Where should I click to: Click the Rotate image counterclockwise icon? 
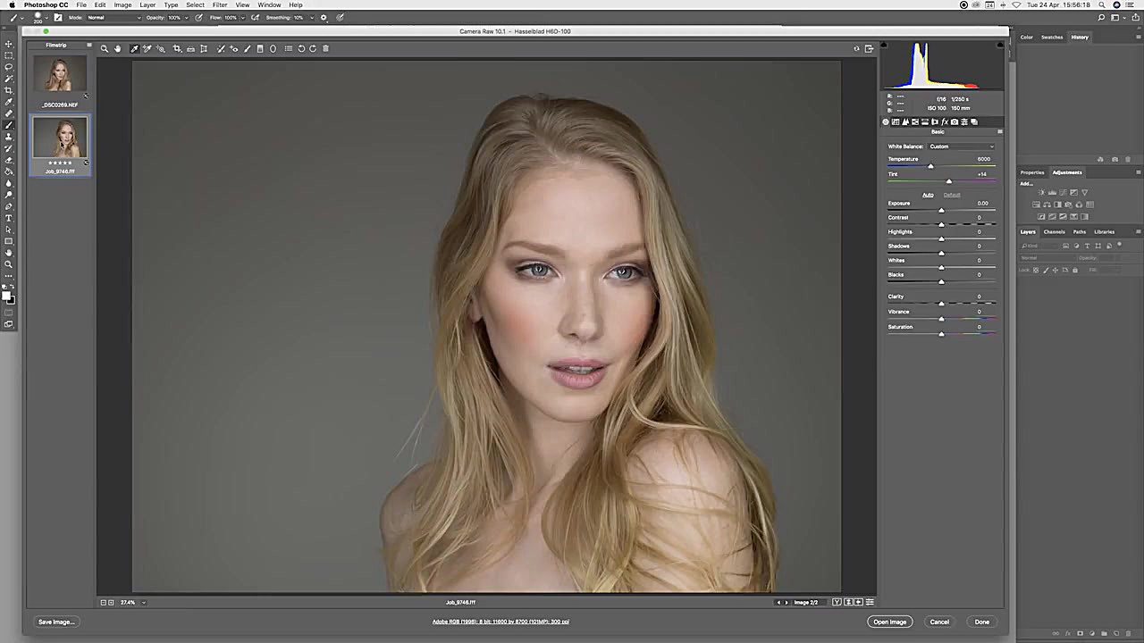point(301,49)
